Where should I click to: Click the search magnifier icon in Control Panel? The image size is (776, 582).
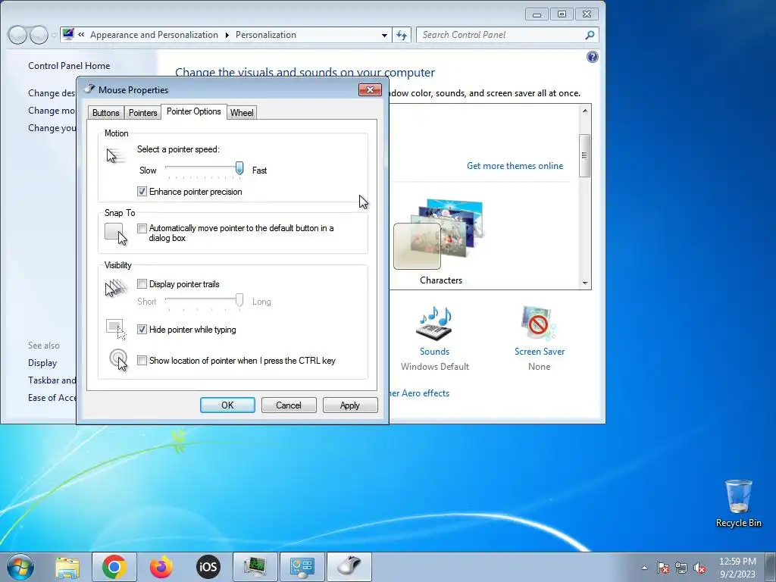590,35
